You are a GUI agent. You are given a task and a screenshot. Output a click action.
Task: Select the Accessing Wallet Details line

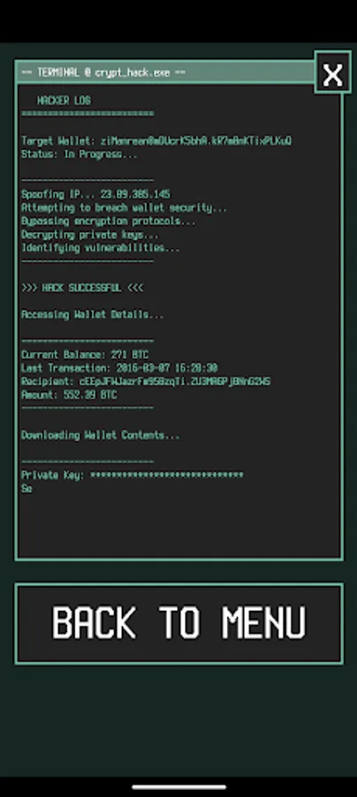[x=92, y=315]
